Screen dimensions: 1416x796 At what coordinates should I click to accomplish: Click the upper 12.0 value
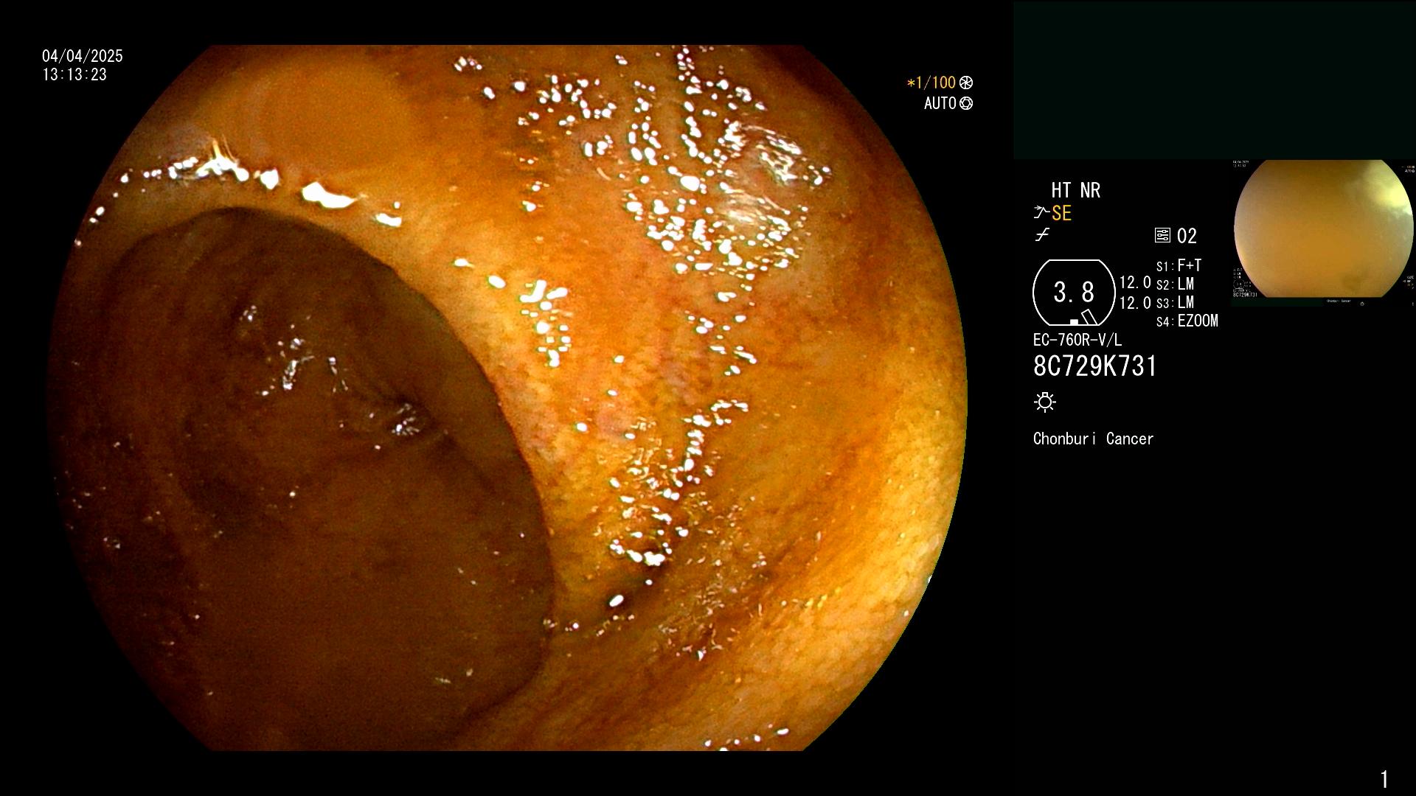[1135, 282]
